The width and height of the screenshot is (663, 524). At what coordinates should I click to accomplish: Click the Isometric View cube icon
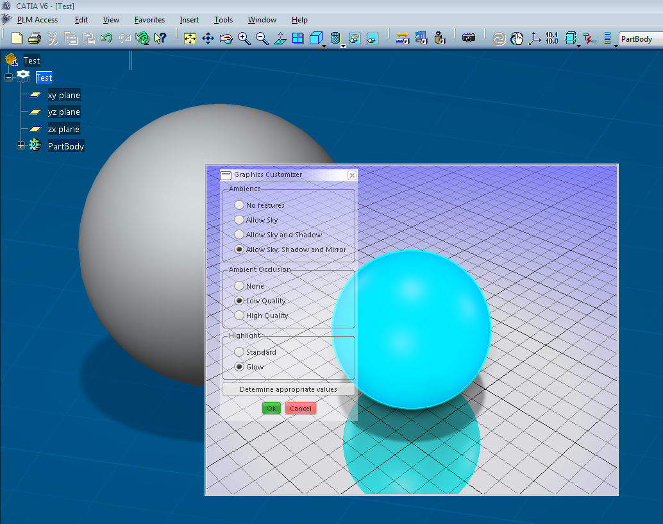click(316, 38)
